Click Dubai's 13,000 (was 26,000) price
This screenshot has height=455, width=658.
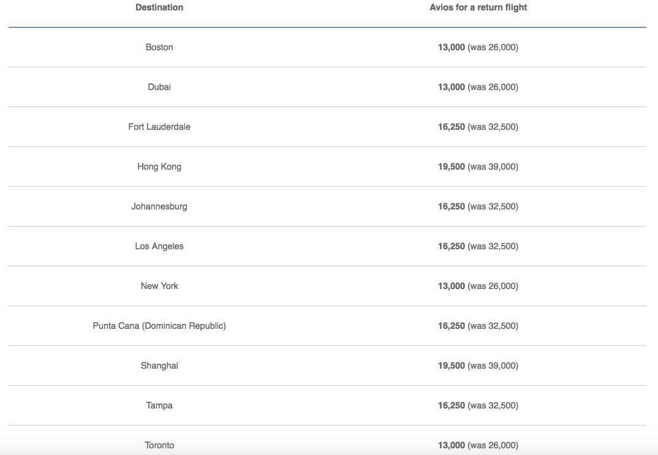click(478, 87)
